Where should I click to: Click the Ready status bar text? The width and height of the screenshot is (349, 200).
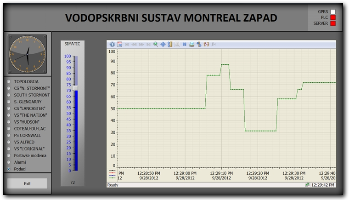pos(113,185)
